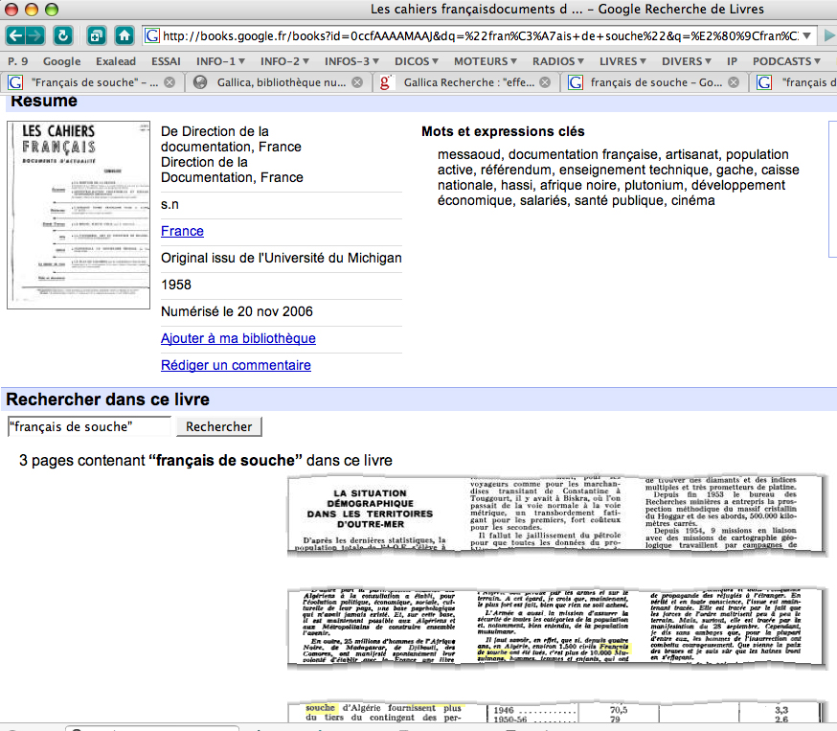Open the Exalead bookmark
Image resolution: width=837 pixels, height=731 pixels.
point(116,61)
